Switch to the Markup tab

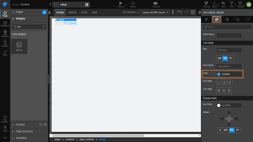[73, 12]
